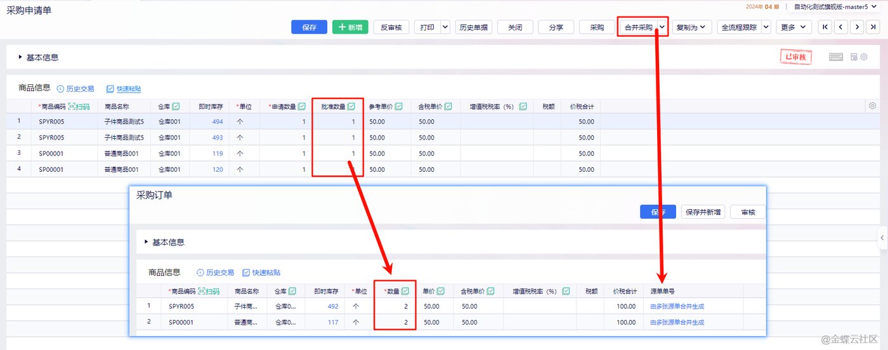888x350 pixels.
Task: Click the green 新增 button
Action: pos(350,27)
